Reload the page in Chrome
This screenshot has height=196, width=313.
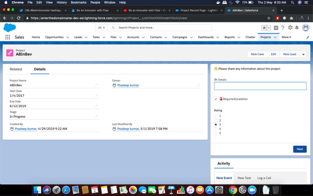pos(19,18)
